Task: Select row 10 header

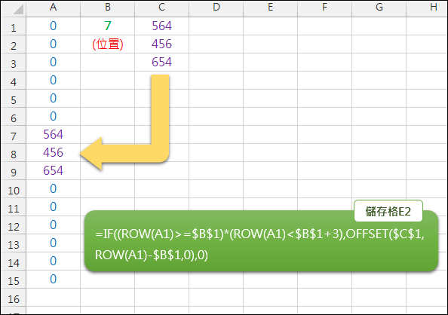Action: click(14, 189)
